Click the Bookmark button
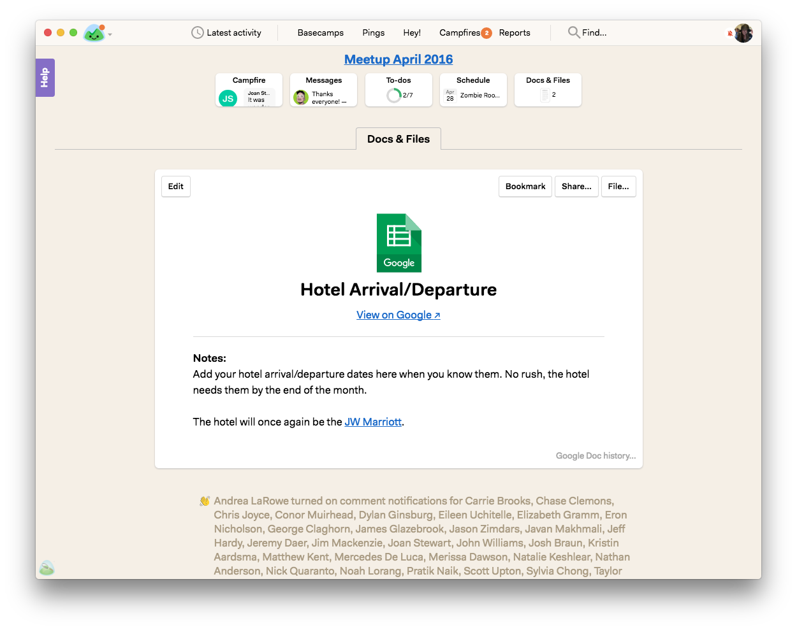 coord(525,187)
